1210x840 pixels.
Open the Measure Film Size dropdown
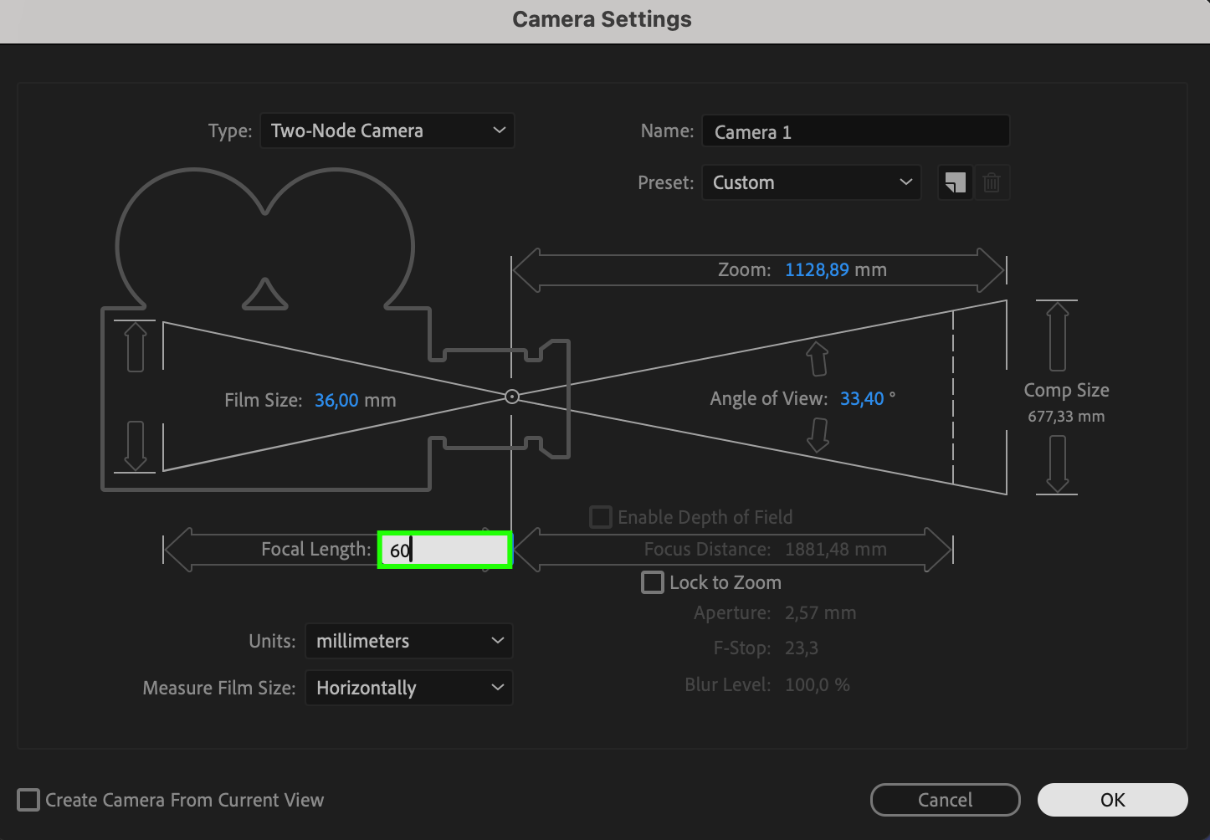[408, 688]
